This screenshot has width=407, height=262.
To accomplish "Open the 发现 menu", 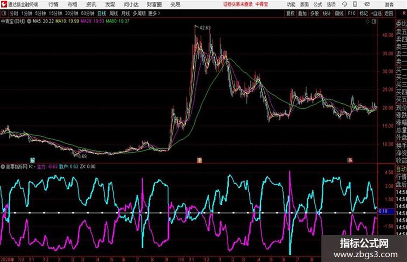I will tap(110, 4).
